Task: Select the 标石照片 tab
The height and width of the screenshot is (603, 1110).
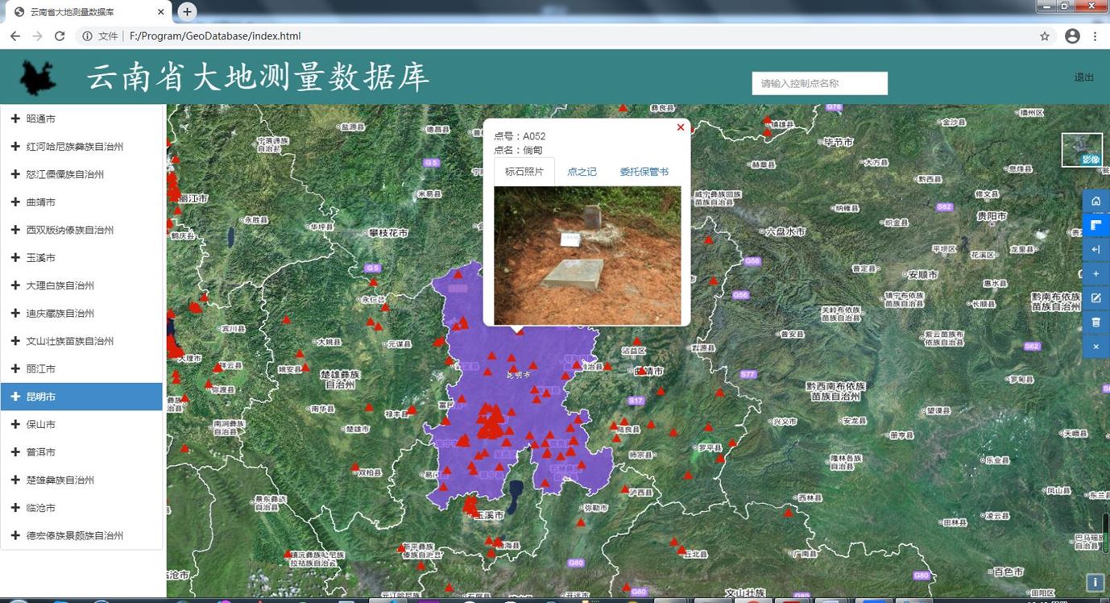Action: (x=524, y=172)
